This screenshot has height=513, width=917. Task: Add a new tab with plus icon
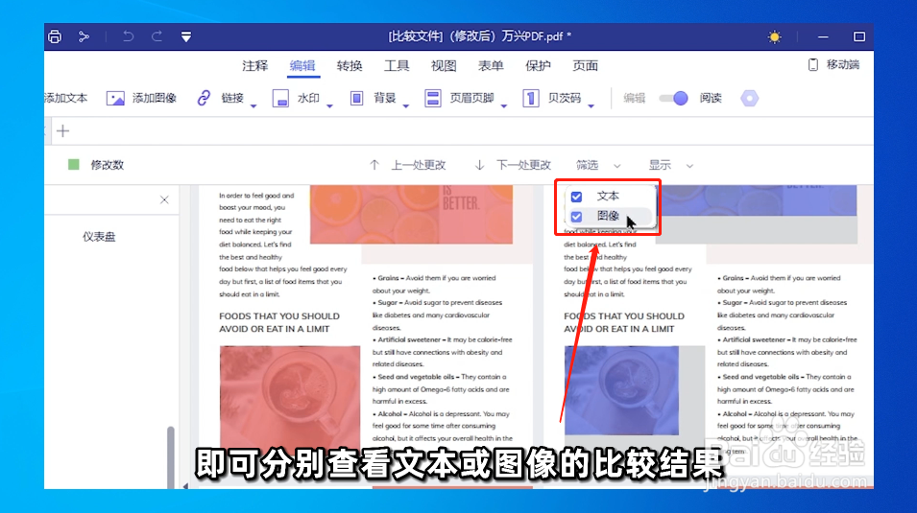63,130
